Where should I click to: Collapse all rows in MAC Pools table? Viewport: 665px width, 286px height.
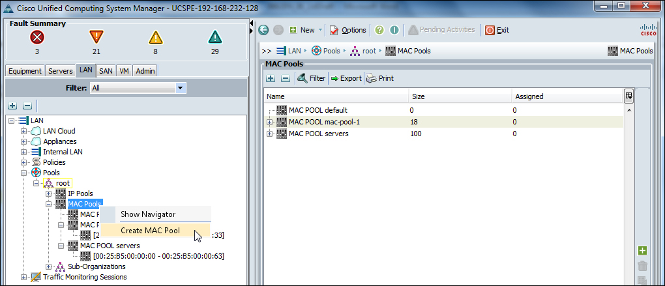pyautogui.click(x=286, y=78)
